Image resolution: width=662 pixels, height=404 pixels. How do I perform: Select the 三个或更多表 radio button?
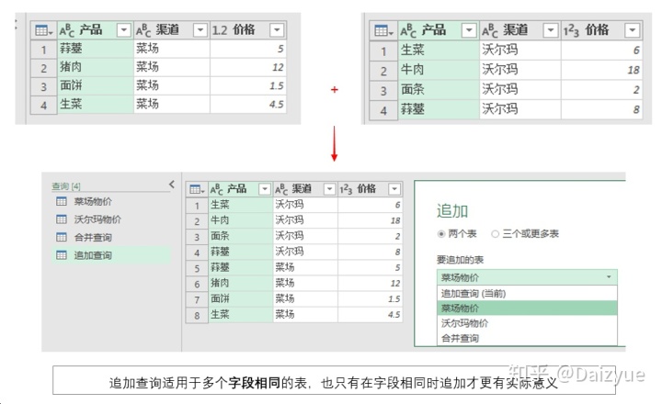point(496,233)
